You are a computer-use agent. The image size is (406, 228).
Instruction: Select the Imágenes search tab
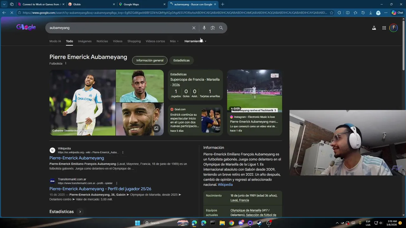coord(85,41)
